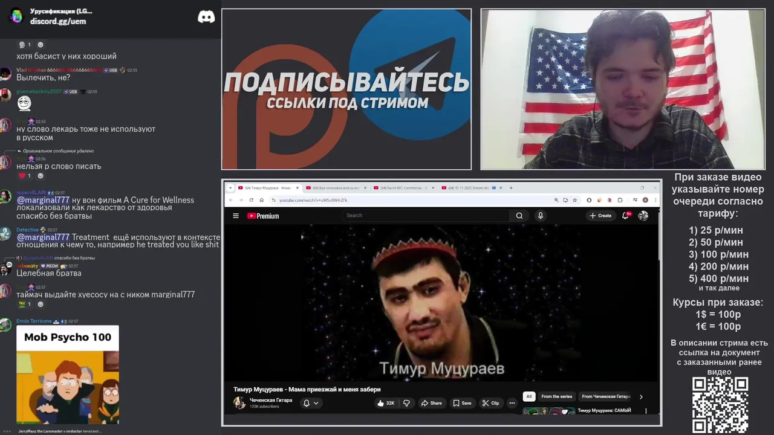Save the video to a playlist
The height and width of the screenshot is (435, 774).
462,403
